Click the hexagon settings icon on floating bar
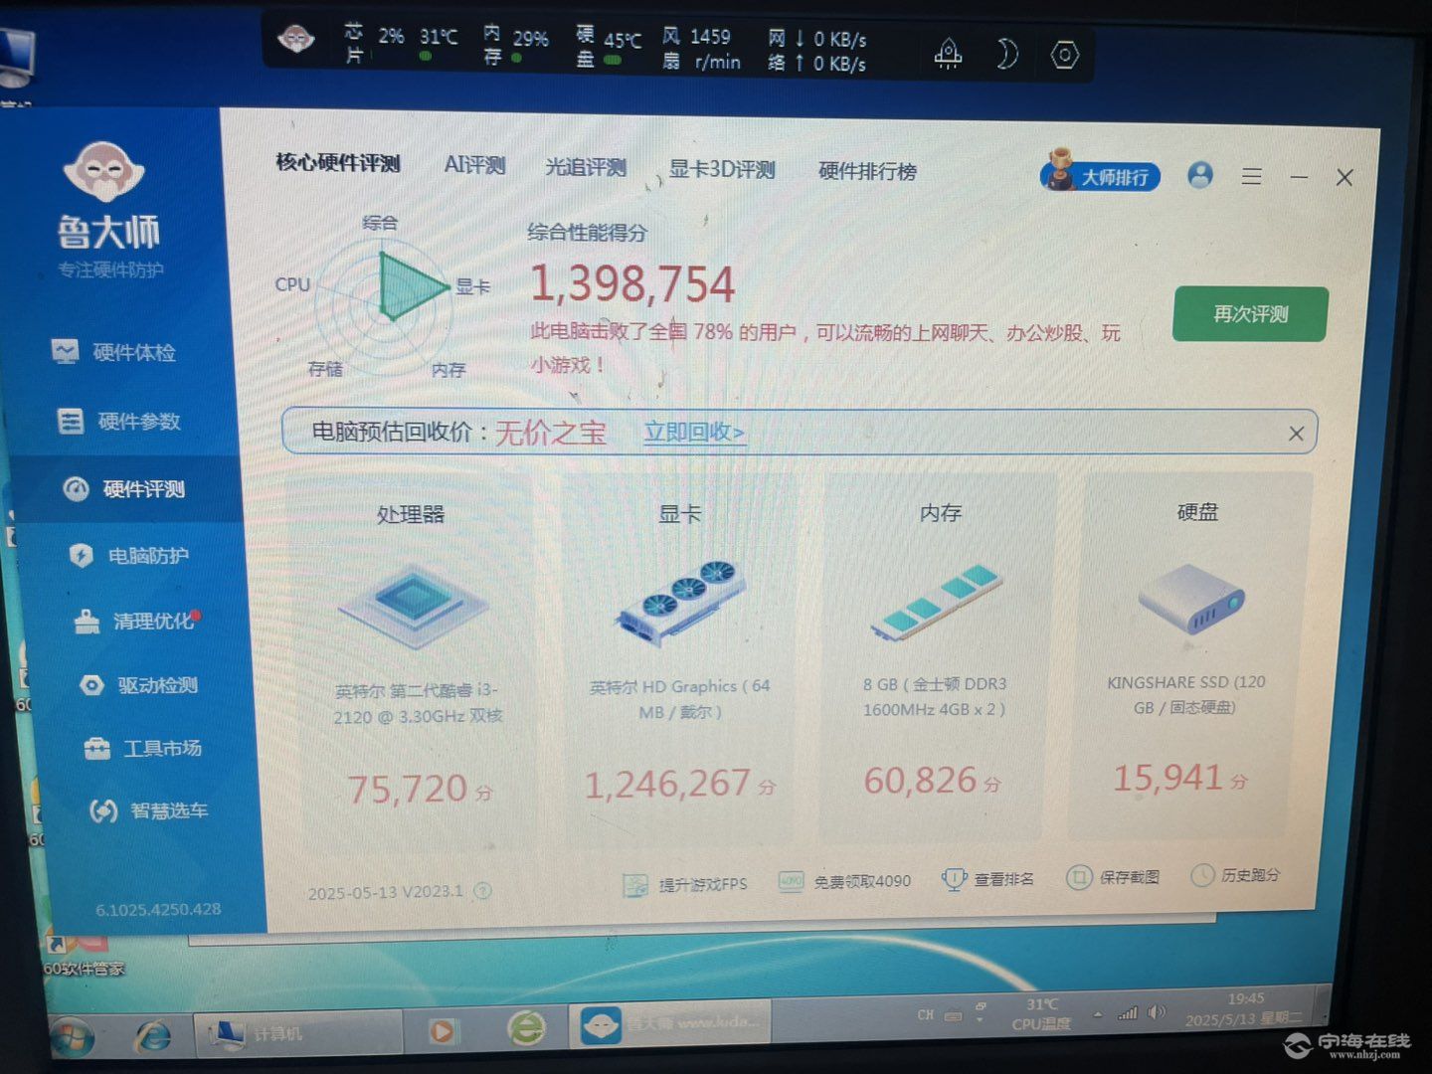This screenshot has height=1074, width=1432. (x=1064, y=55)
